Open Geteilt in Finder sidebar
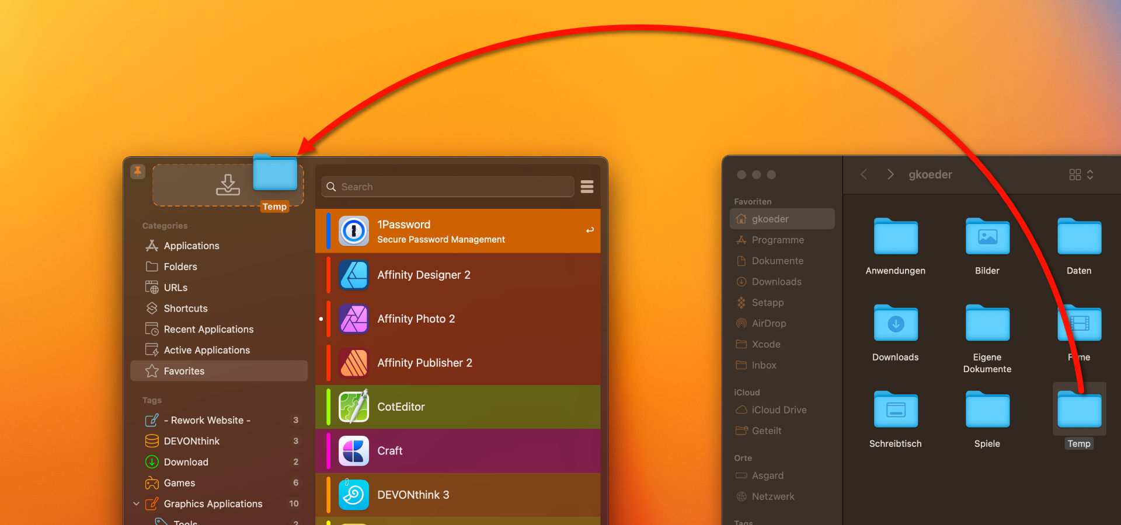This screenshot has height=525, width=1121. click(782, 431)
